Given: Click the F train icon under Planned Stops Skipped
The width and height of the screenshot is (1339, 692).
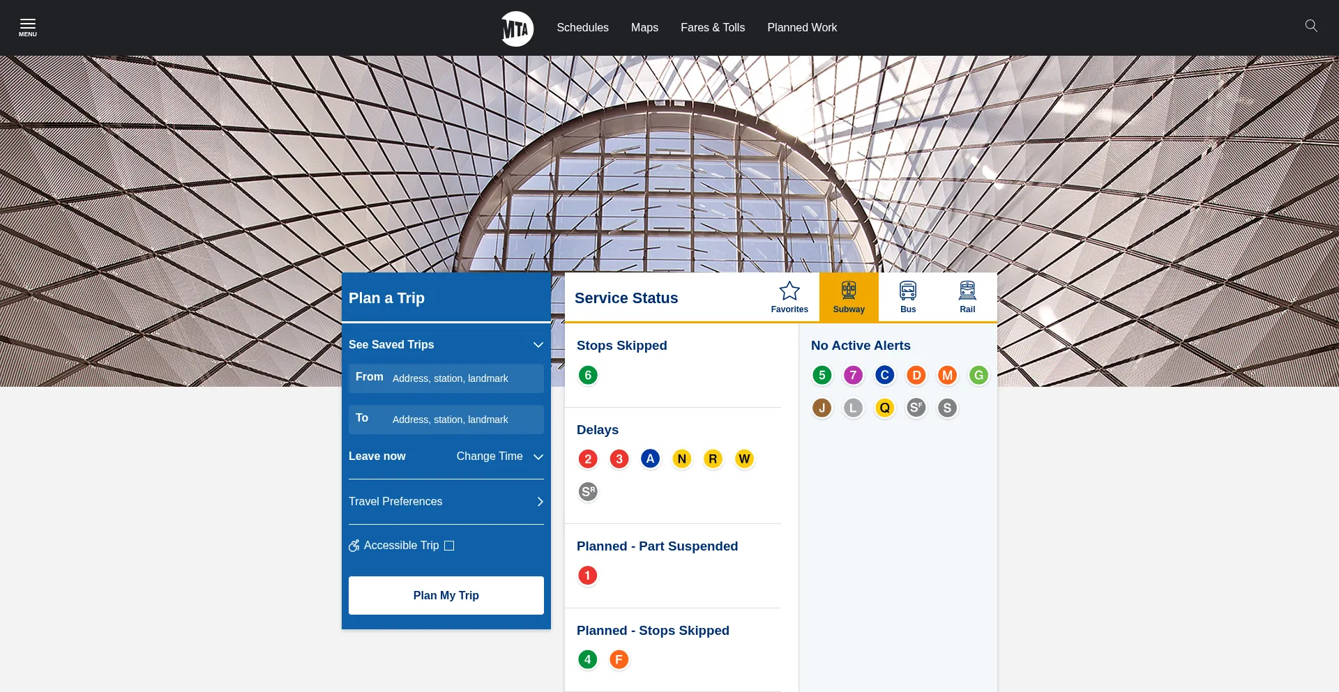Looking at the screenshot, I should [x=619, y=659].
